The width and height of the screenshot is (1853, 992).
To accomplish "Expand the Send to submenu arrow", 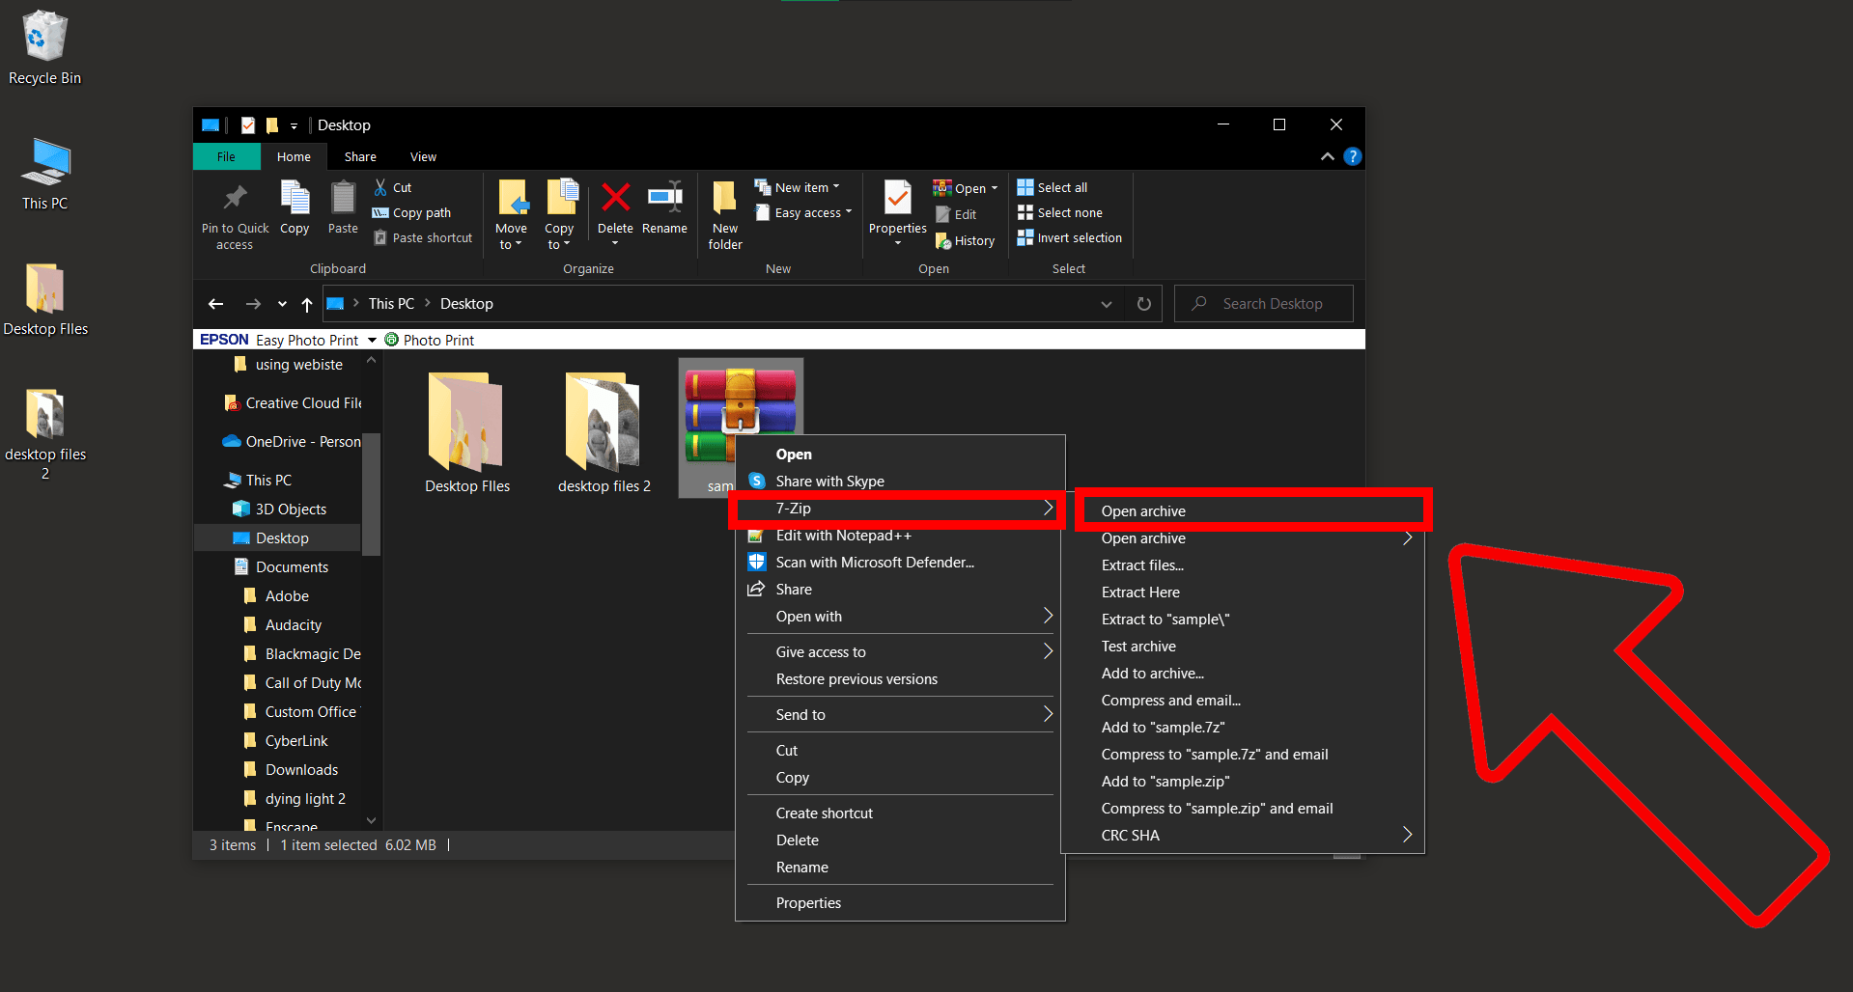I will 1047,714.
